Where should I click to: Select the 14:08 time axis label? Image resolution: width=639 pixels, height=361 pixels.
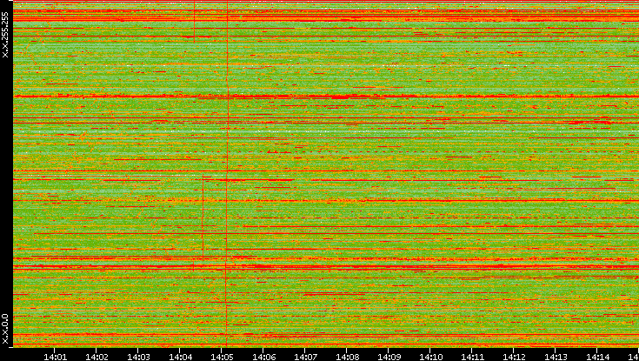point(347,357)
